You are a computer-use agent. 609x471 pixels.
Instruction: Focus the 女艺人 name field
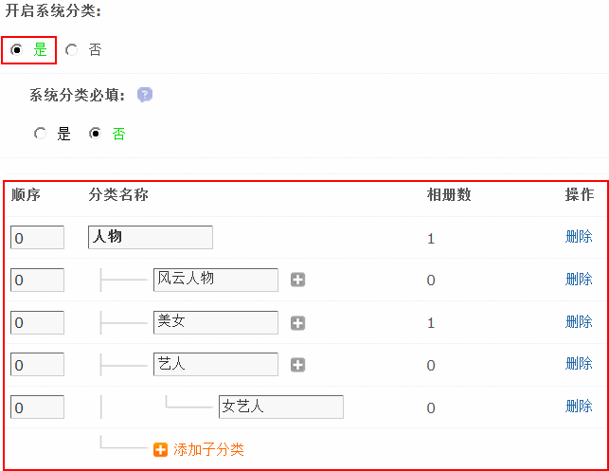click(x=279, y=408)
